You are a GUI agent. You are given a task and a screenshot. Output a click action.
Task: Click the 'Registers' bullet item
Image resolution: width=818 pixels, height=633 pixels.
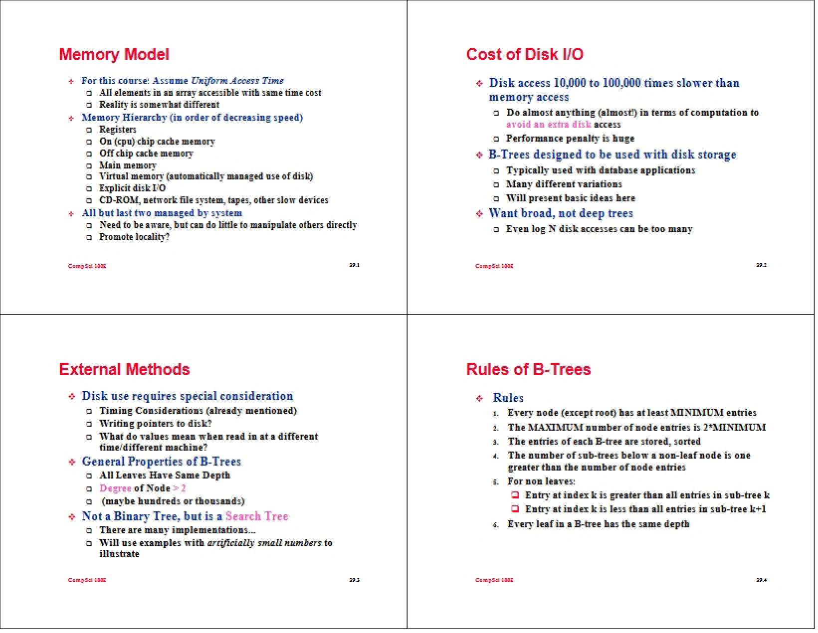click(x=117, y=130)
